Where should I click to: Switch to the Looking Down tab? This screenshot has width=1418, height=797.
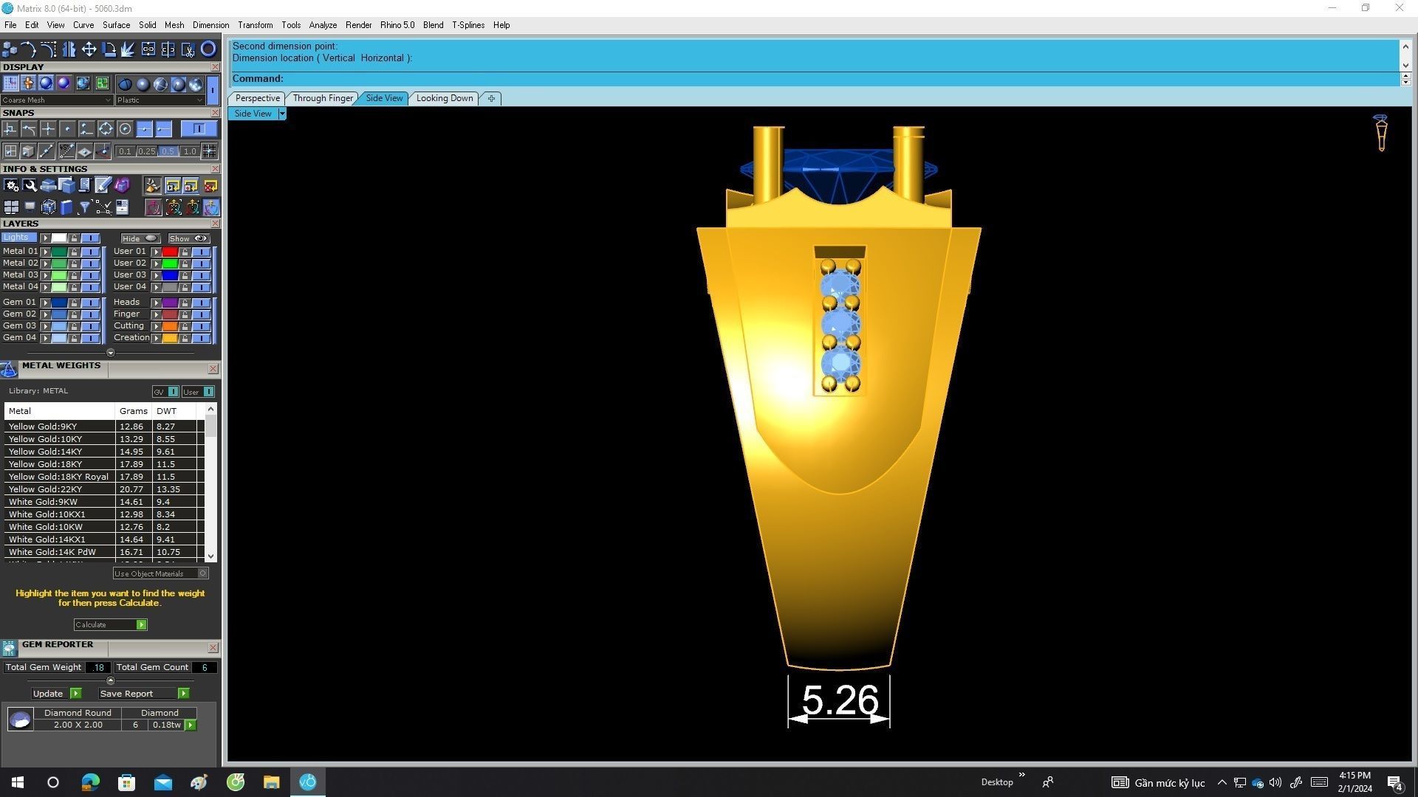(444, 98)
